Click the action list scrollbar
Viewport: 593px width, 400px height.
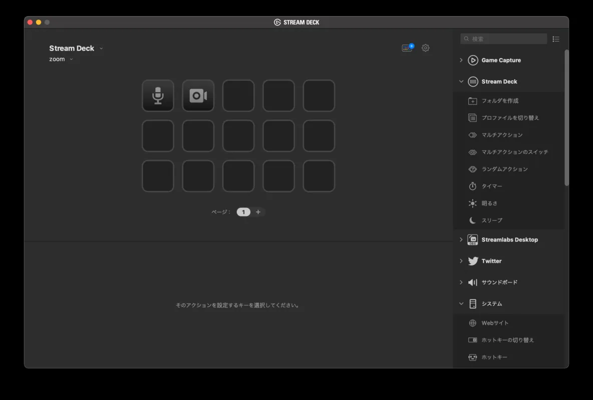tap(566, 117)
